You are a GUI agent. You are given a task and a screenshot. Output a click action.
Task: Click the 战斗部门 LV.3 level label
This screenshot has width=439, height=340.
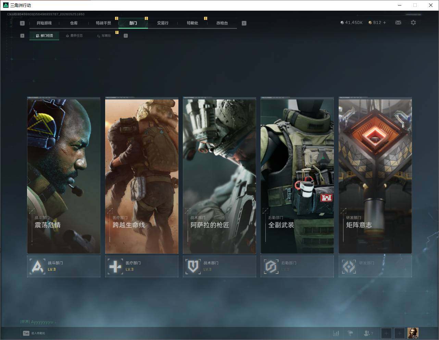(52, 270)
